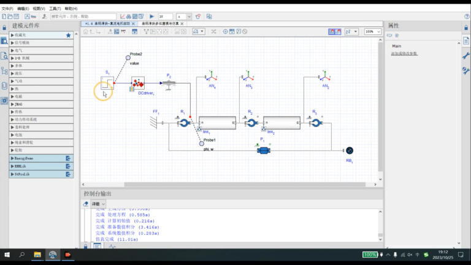Select the DCdriver1 component on canvas

[138, 83]
